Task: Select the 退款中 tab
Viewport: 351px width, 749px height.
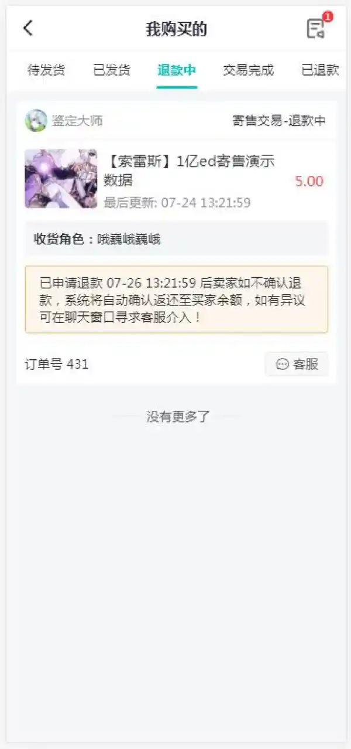Action: tap(177, 70)
